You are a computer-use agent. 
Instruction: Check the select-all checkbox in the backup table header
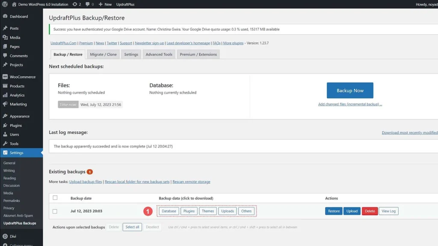(x=55, y=198)
